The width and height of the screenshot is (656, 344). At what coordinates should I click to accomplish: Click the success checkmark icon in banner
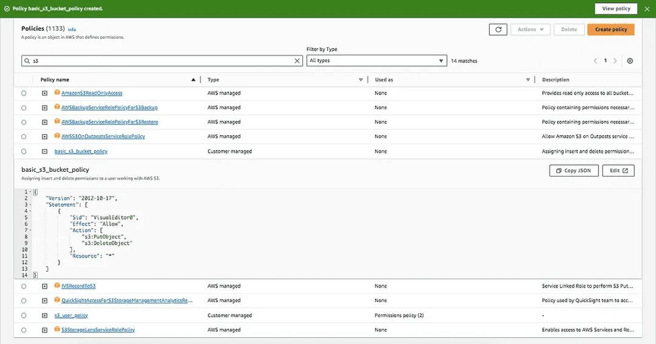pyautogui.click(x=7, y=8)
